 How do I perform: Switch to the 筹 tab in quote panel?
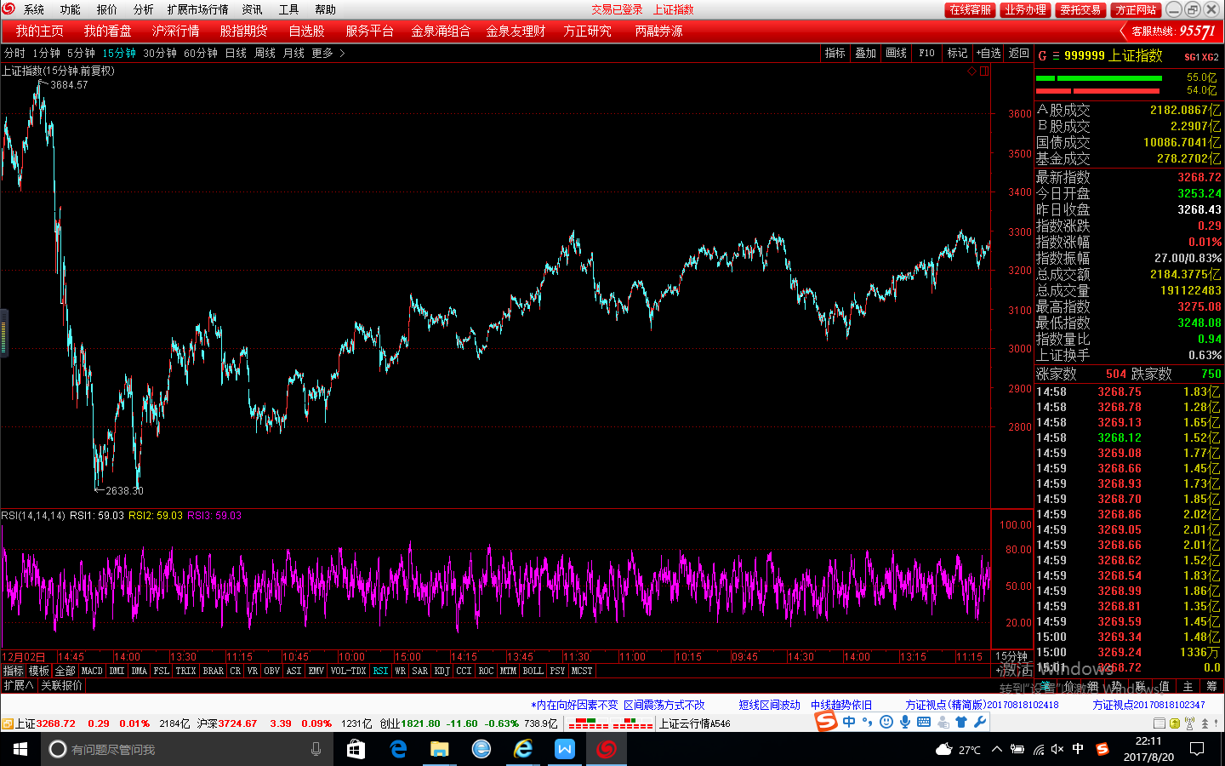click(1211, 686)
